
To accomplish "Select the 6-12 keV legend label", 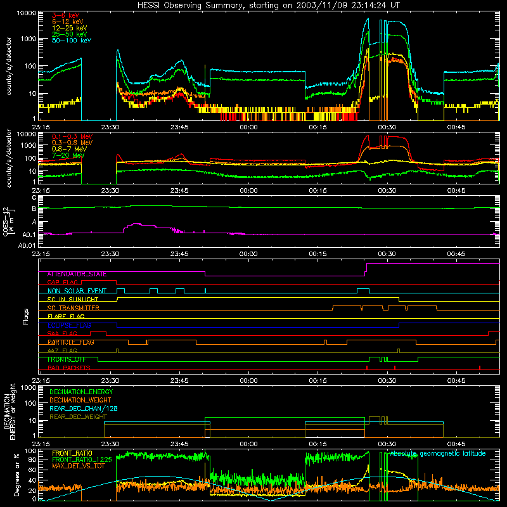I will point(67,22).
